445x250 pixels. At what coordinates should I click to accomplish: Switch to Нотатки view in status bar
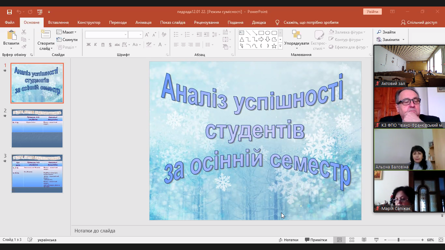tap(288, 240)
